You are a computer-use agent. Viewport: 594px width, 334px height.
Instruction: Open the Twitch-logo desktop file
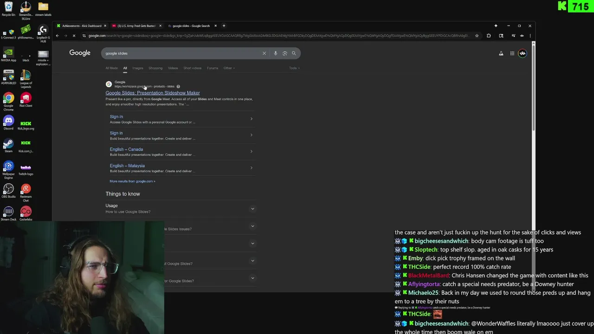point(26,170)
